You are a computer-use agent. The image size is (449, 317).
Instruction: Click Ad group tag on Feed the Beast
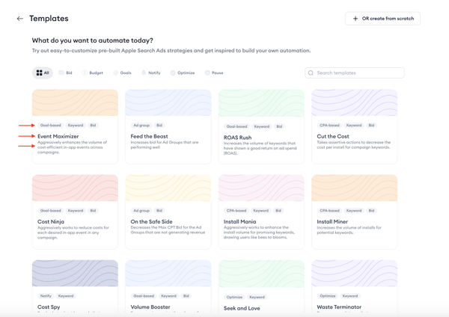[141, 126]
